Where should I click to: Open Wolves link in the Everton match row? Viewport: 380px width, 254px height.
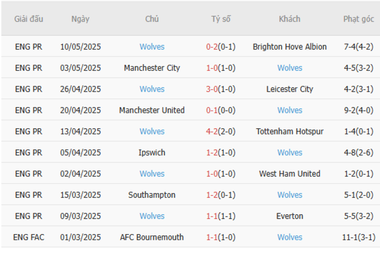tap(152, 216)
